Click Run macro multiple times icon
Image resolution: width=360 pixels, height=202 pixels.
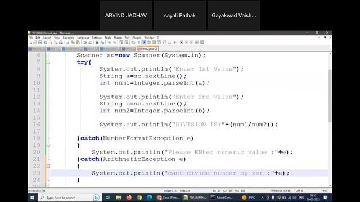pyautogui.click(x=197, y=43)
